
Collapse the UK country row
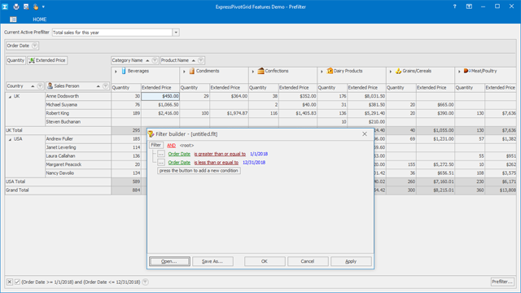tap(10, 97)
